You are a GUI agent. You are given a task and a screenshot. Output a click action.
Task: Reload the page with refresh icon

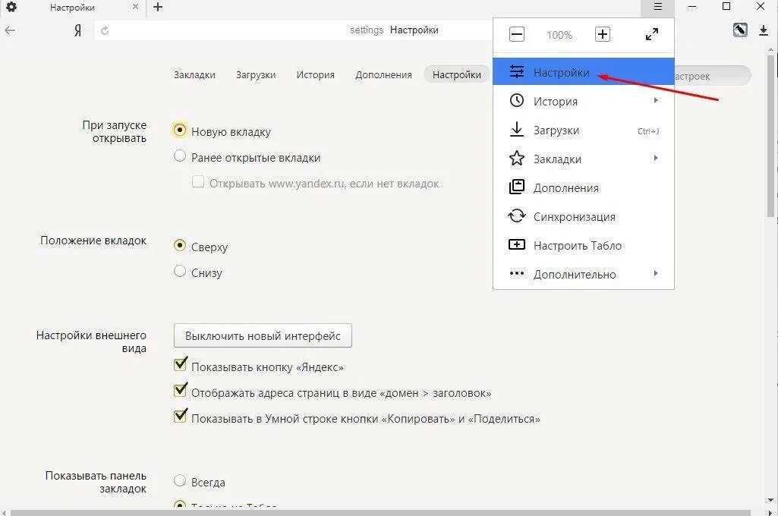point(105,31)
